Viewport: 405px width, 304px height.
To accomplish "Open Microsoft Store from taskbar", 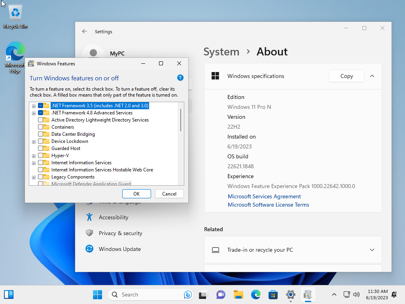I will [273, 294].
